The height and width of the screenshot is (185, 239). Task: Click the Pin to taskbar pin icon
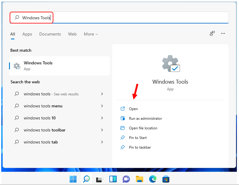click(x=123, y=147)
